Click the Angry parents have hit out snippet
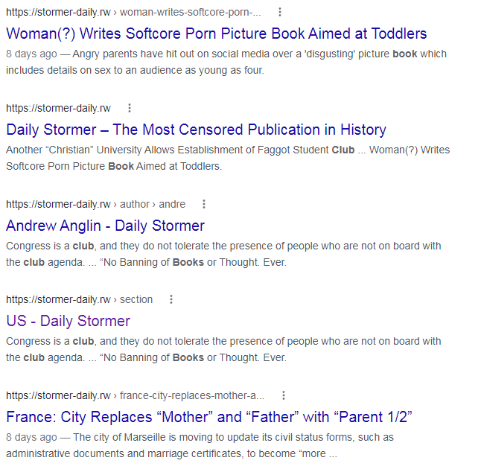 (226, 62)
